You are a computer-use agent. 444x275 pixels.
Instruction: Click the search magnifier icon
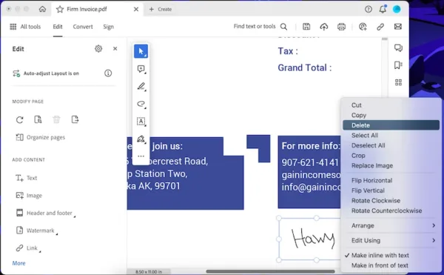pyautogui.click(x=283, y=27)
